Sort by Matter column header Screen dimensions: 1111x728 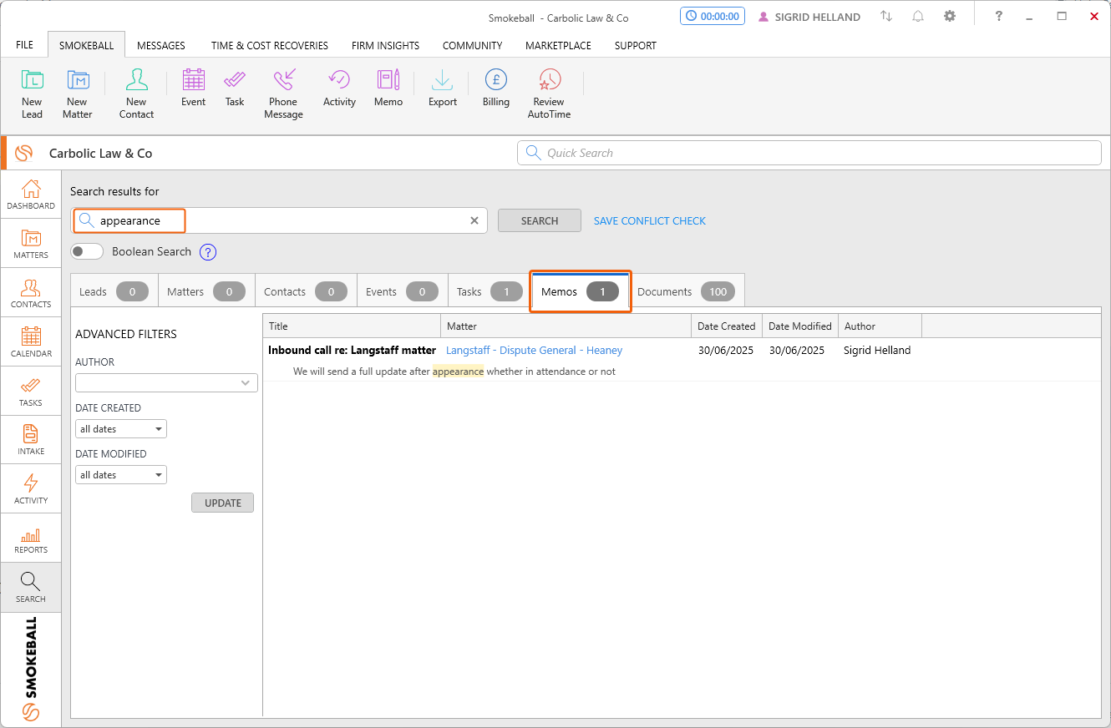point(566,326)
